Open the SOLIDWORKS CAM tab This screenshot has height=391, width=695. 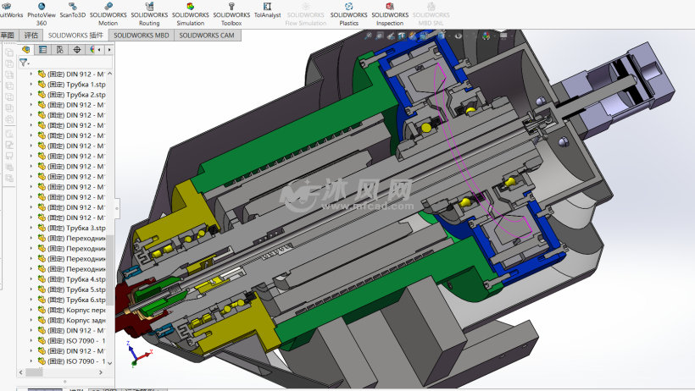point(207,36)
